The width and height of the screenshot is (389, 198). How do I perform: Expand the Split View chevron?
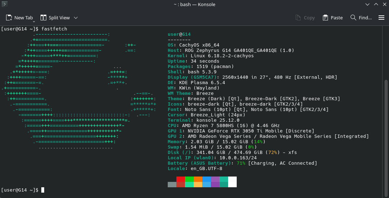(76, 18)
